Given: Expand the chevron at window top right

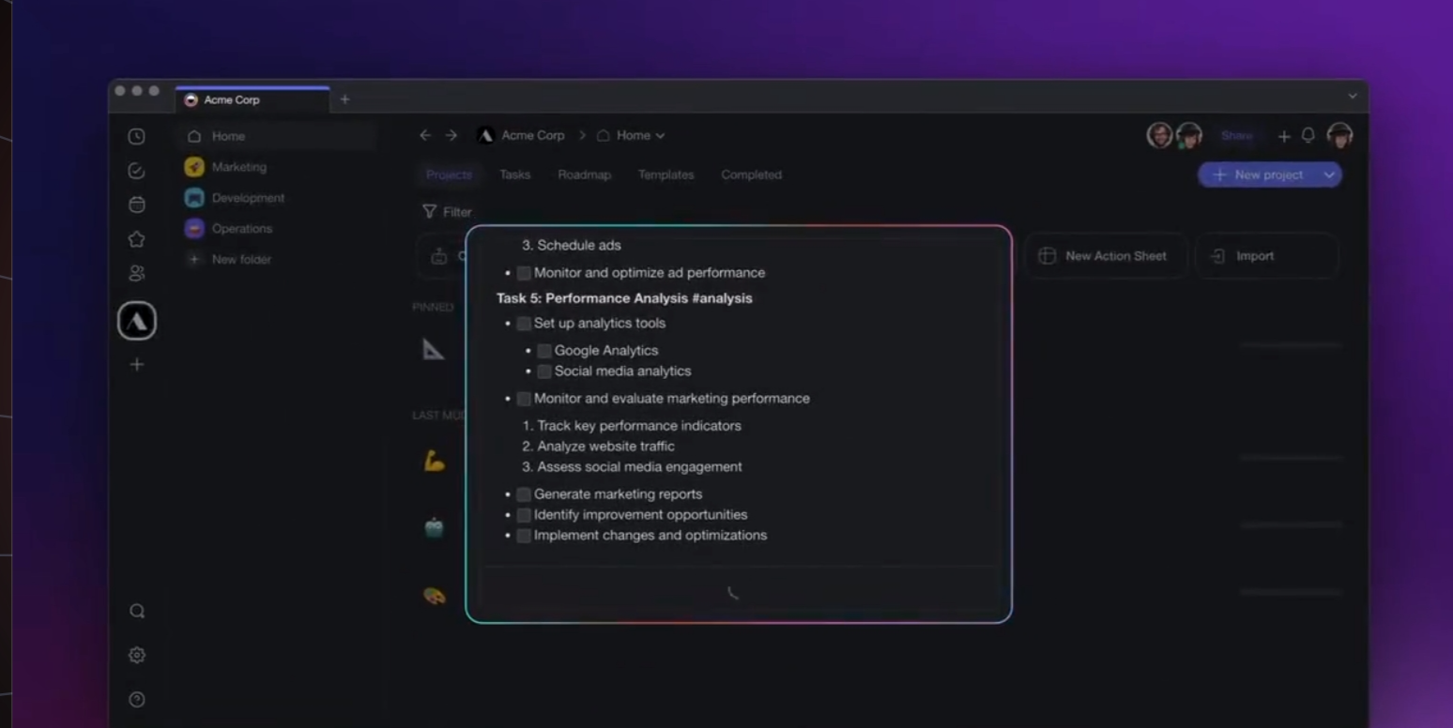Looking at the screenshot, I should pos(1353,96).
